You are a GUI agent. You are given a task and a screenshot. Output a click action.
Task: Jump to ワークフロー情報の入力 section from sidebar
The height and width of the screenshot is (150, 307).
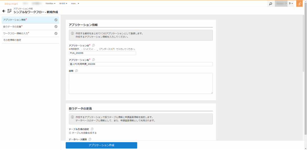tap(30, 34)
